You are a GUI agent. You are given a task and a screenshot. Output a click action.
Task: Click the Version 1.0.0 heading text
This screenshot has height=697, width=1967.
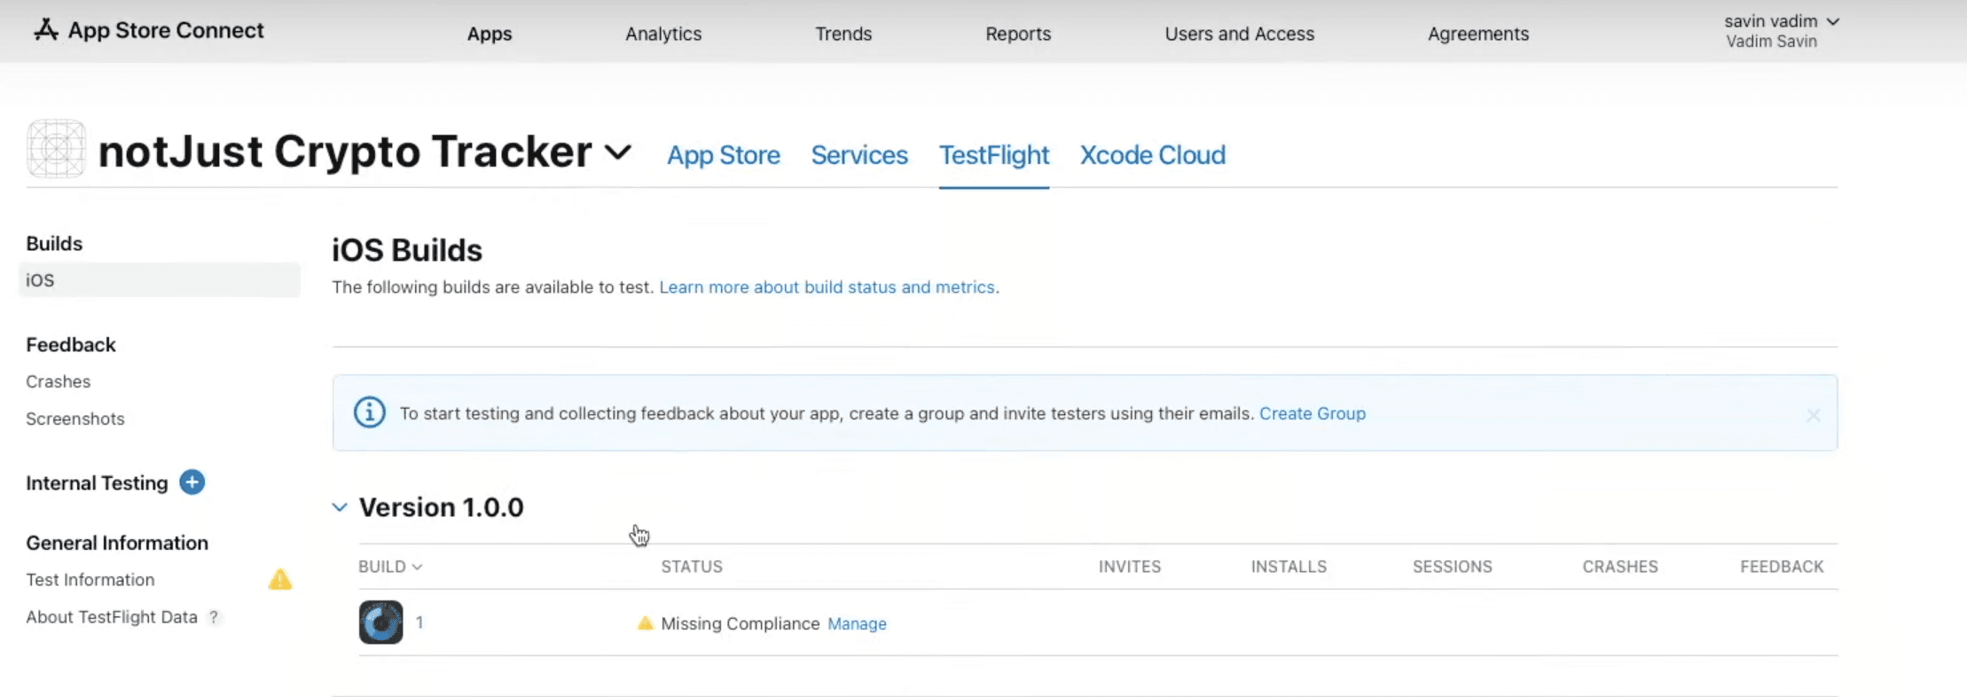[x=441, y=507]
